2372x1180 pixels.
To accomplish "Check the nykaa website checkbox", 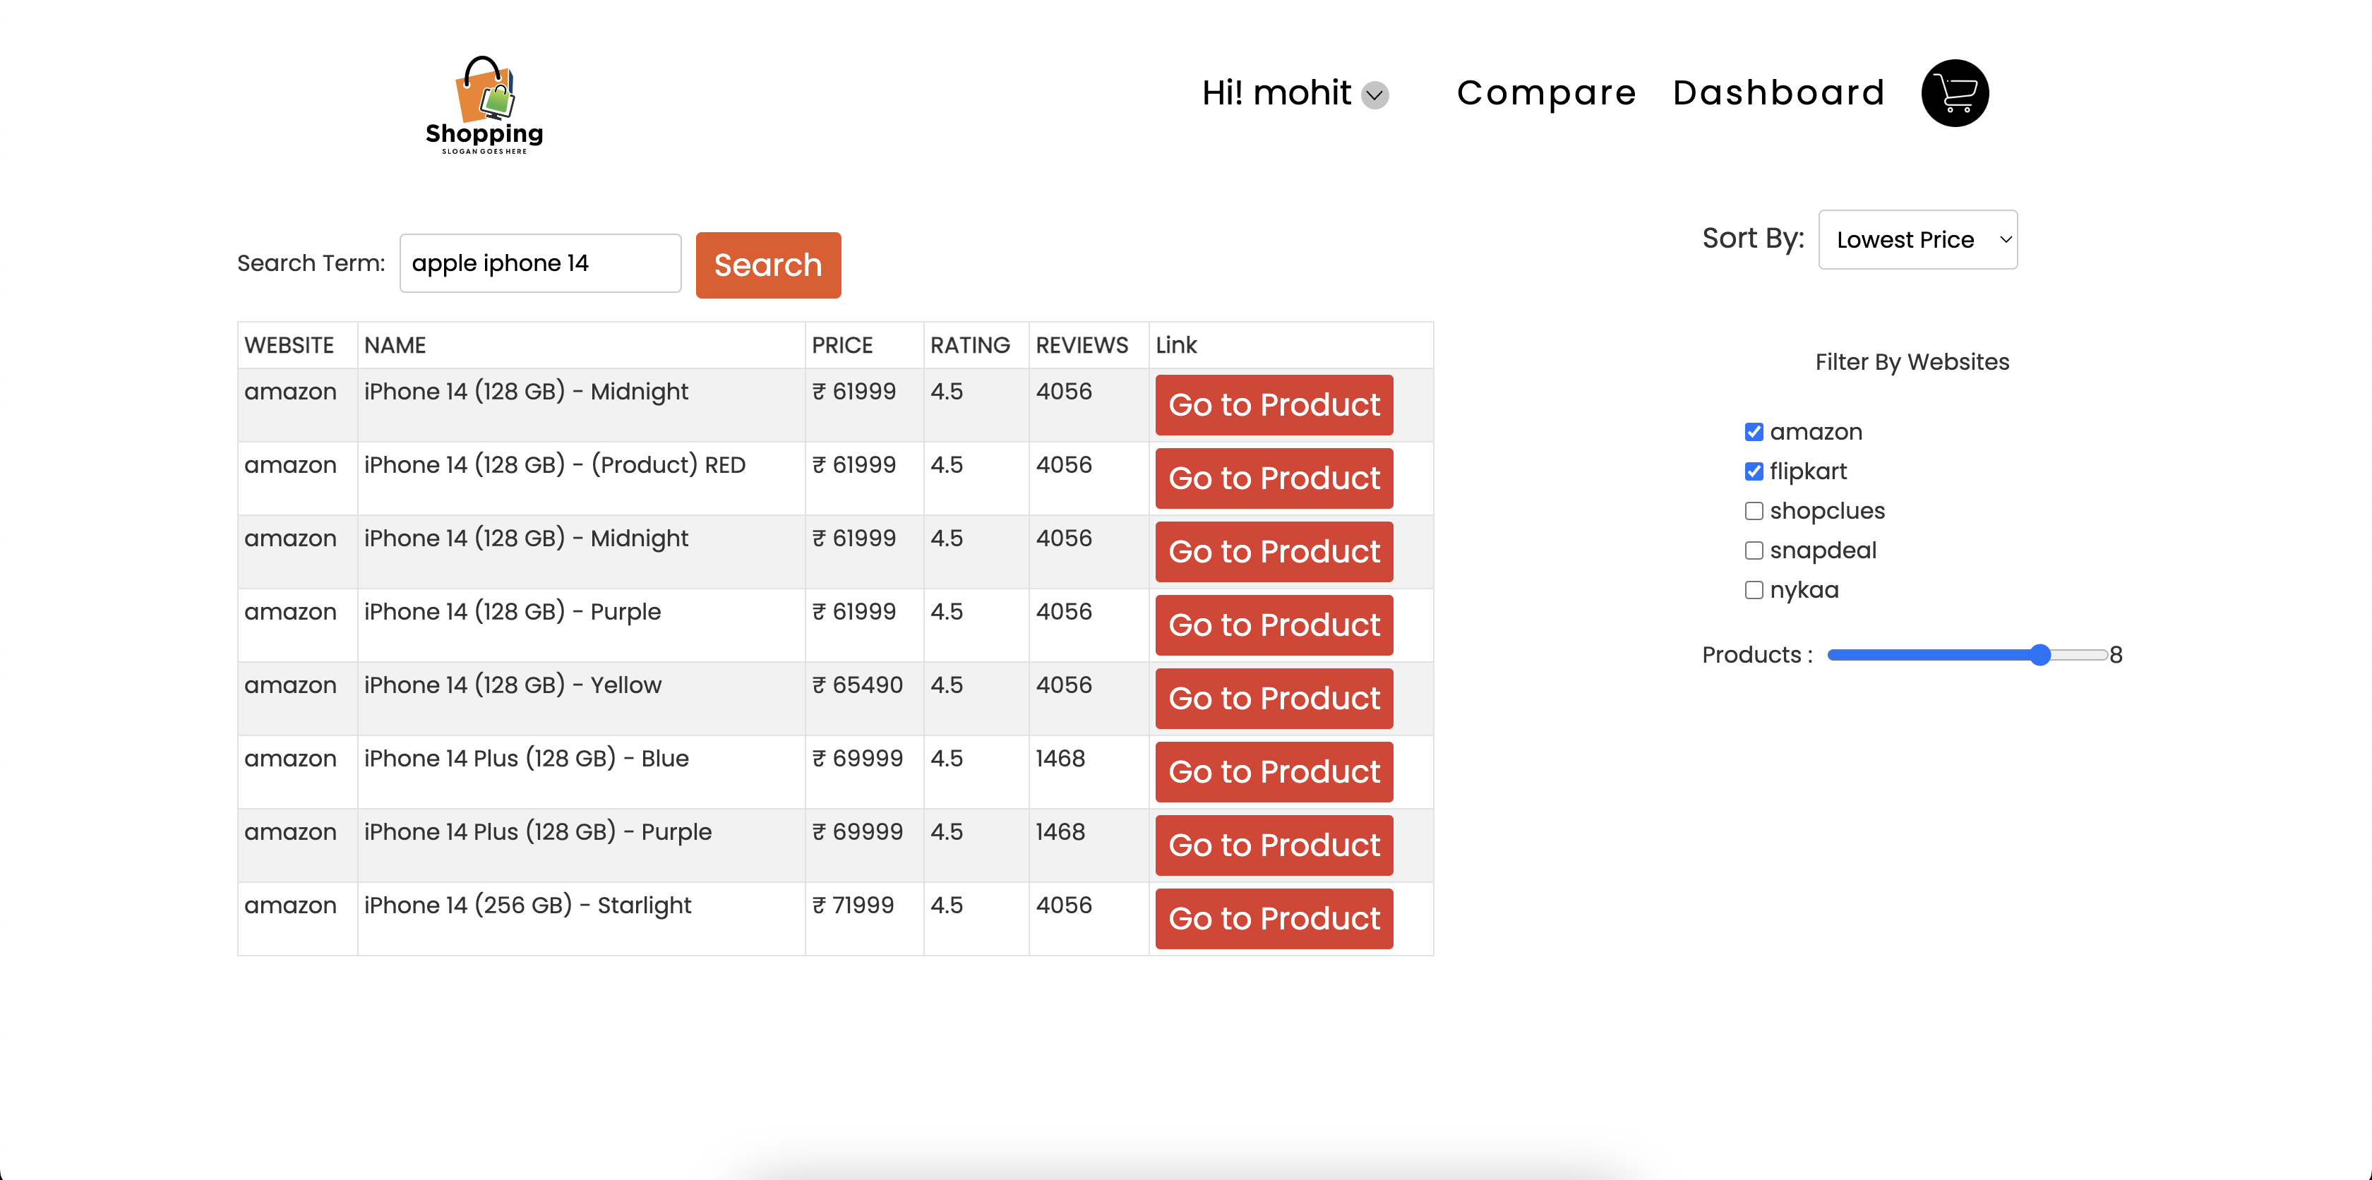I will tap(1753, 590).
